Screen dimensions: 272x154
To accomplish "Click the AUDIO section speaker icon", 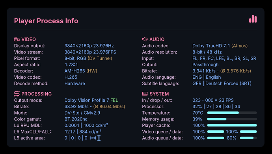I will [145, 39].
